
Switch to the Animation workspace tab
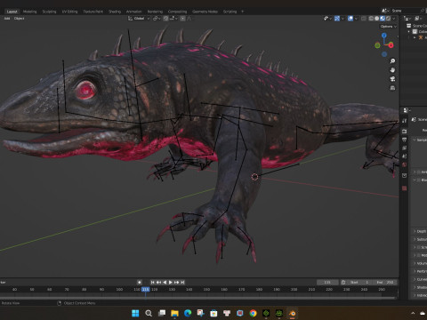point(133,12)
